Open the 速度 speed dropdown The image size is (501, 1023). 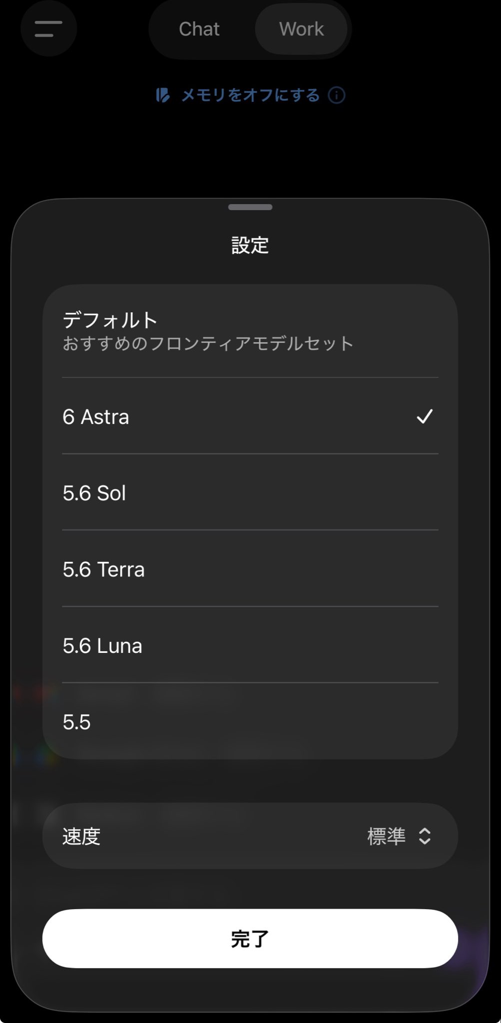pyautogui.click(x=250, y=836)
